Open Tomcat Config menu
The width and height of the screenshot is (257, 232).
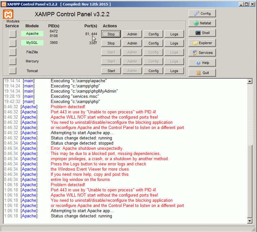click(153, 71)
